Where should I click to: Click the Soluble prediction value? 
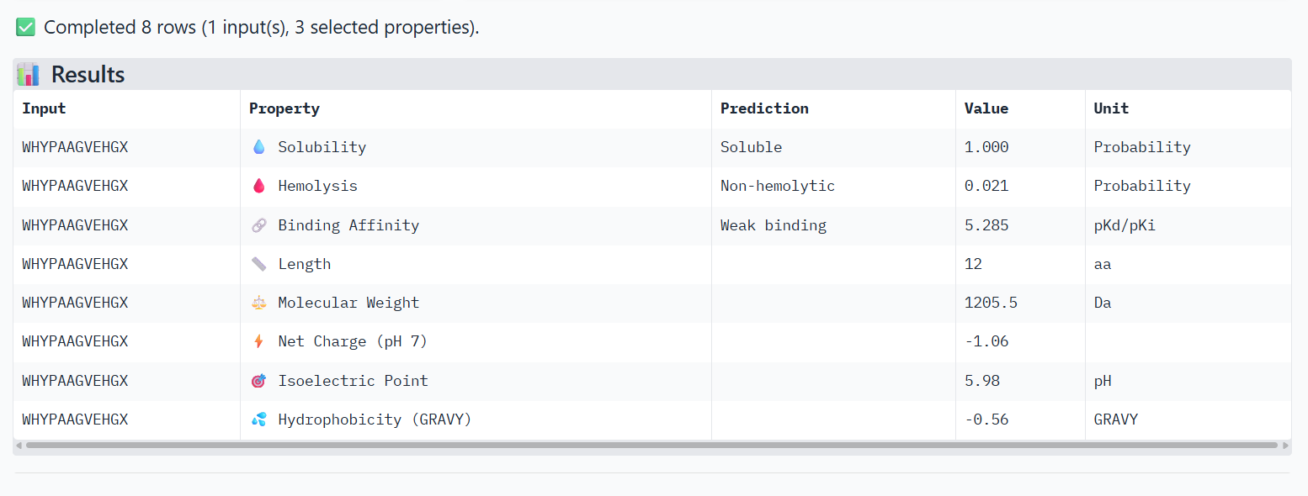tap(751, 146)
